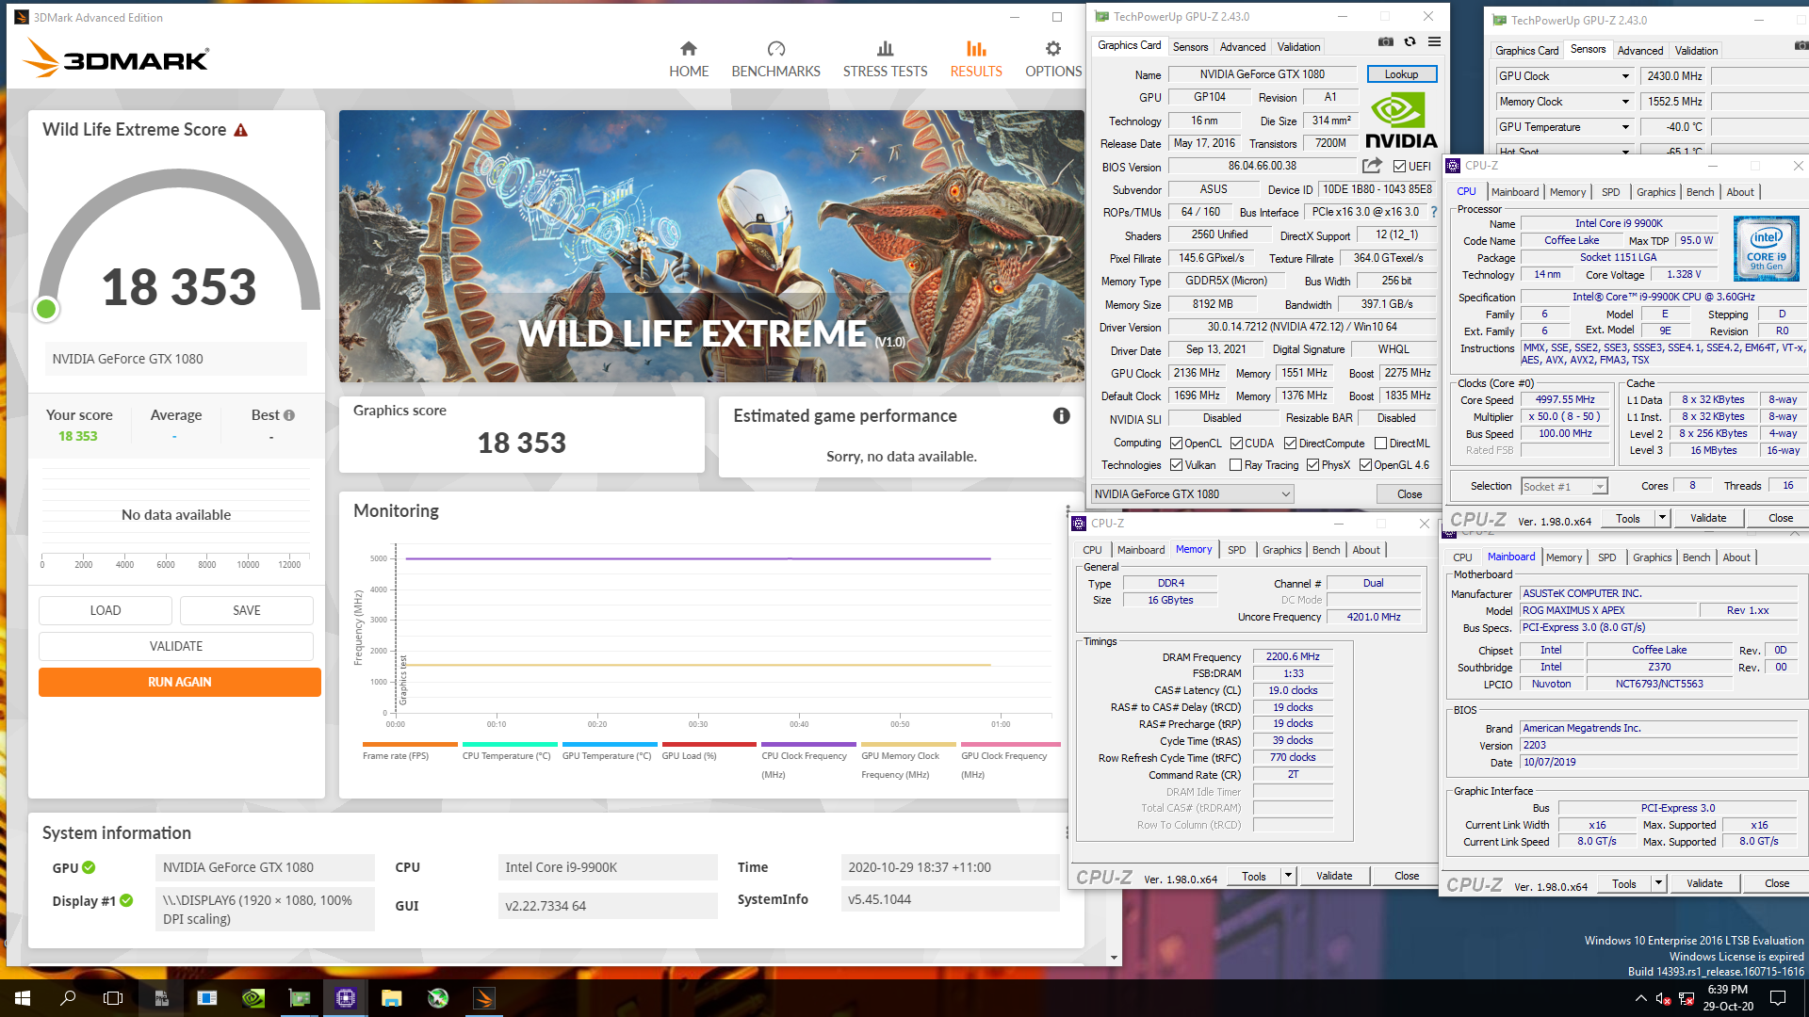Show hidden system tray icons chevron
1809x1017 pixels.
1640,998
